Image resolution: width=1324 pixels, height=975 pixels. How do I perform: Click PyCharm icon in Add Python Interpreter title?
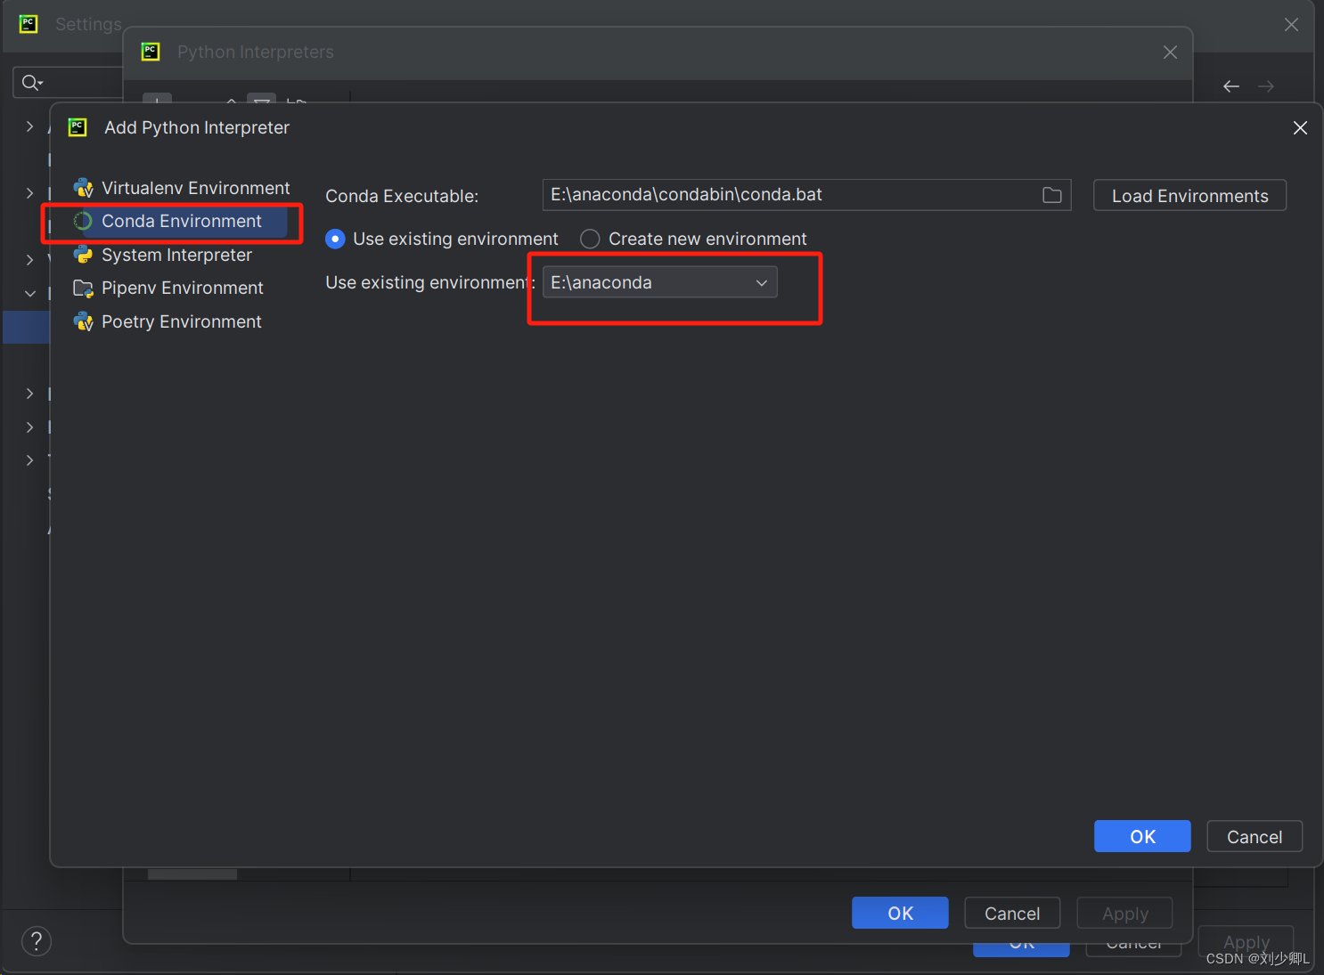pyautogui.click(x=78, y=127)
